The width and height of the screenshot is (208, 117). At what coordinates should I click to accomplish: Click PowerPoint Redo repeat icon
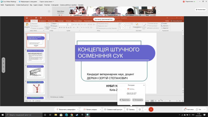(x=36, y=18)
